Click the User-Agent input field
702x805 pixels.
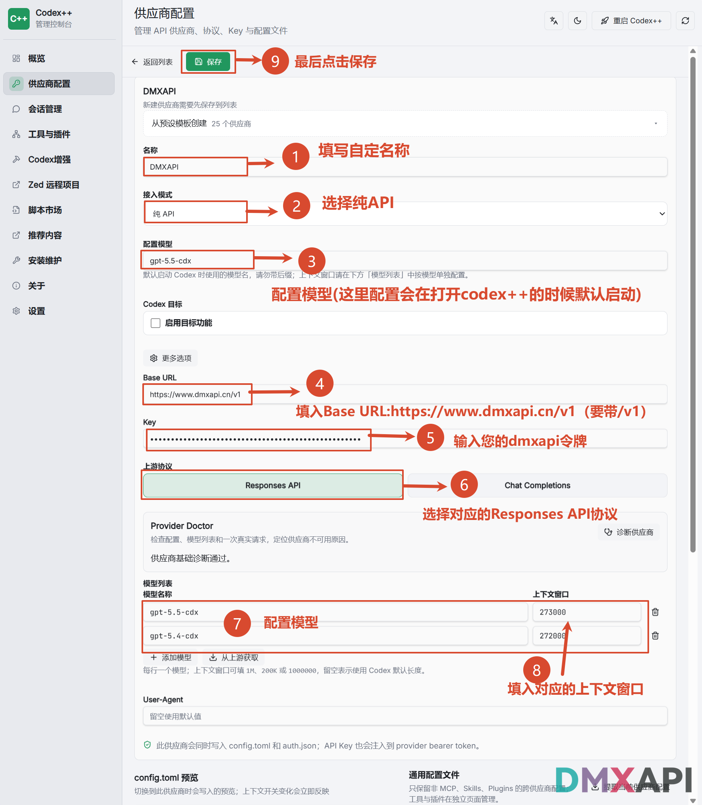pyautogui.click(x=405, y=716)
